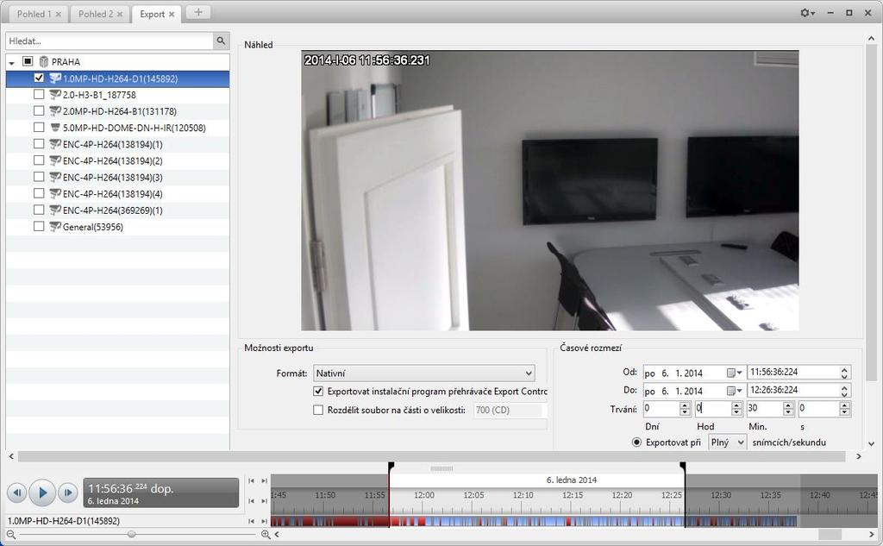The image size is (883, 546).
Task: Uncheck camera 1.0MP-HD-H264-D1(145892)
Action: 39,78
